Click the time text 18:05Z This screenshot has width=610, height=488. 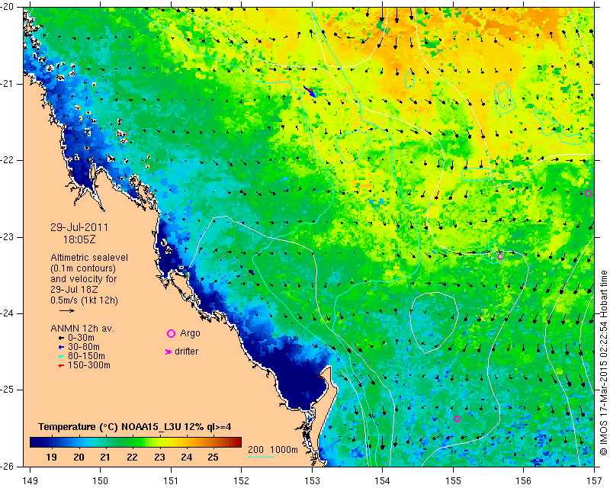[x=79, y=239]
